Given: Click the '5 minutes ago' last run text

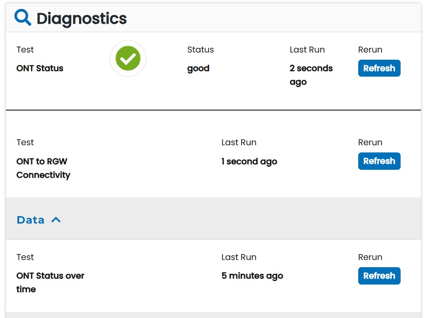Looking at the screenshot, I should (252, 276).
